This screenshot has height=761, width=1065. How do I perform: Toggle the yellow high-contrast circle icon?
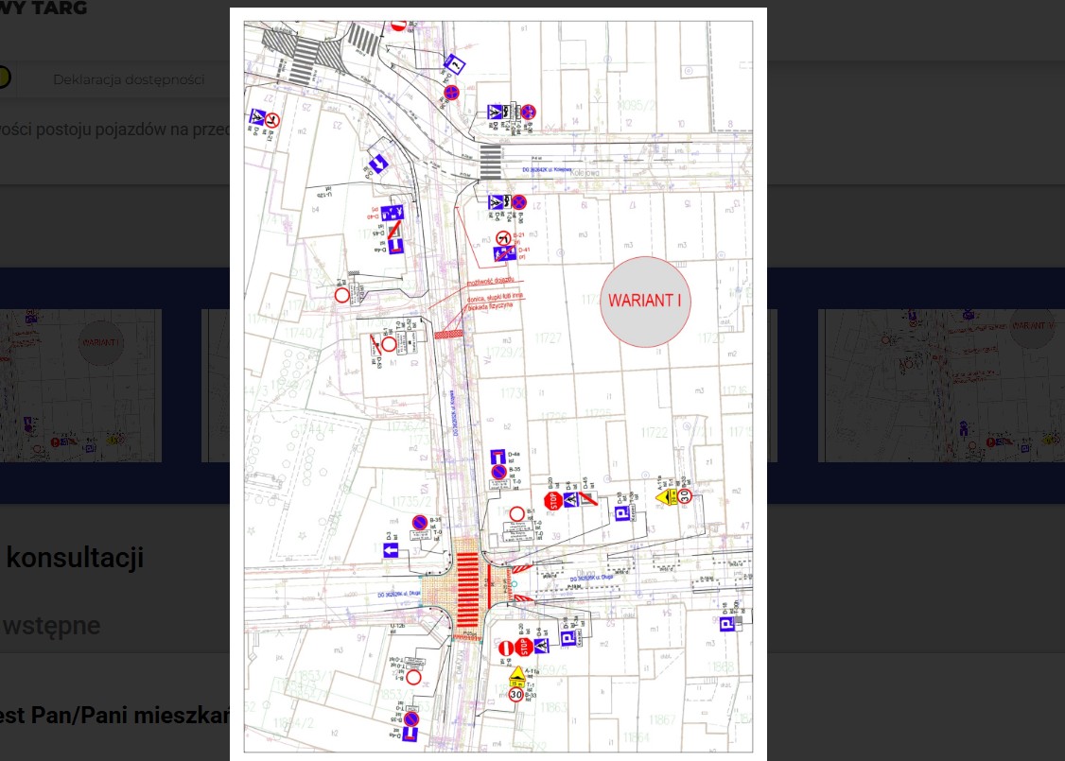point(3,78)
